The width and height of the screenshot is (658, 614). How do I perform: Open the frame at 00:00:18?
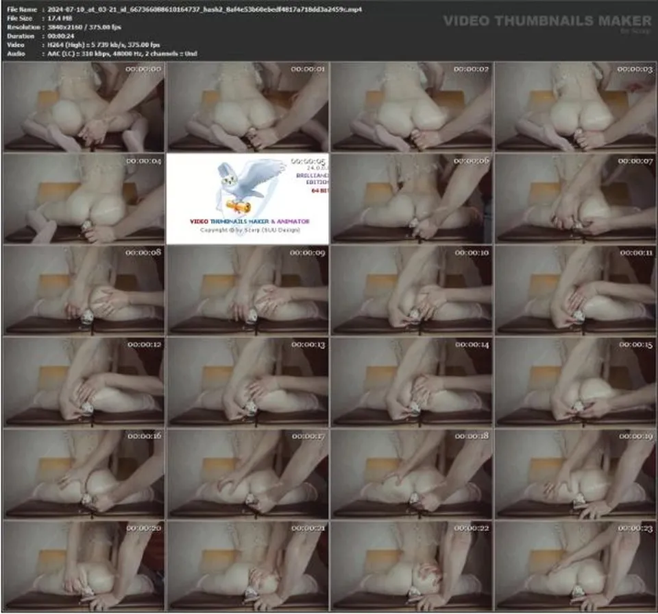tap(411, 474)
